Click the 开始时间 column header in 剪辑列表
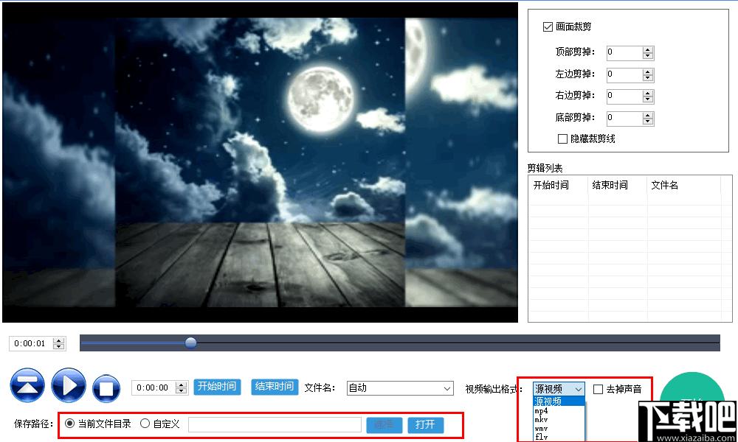This screenshot has width=738, height=442. 558,186
